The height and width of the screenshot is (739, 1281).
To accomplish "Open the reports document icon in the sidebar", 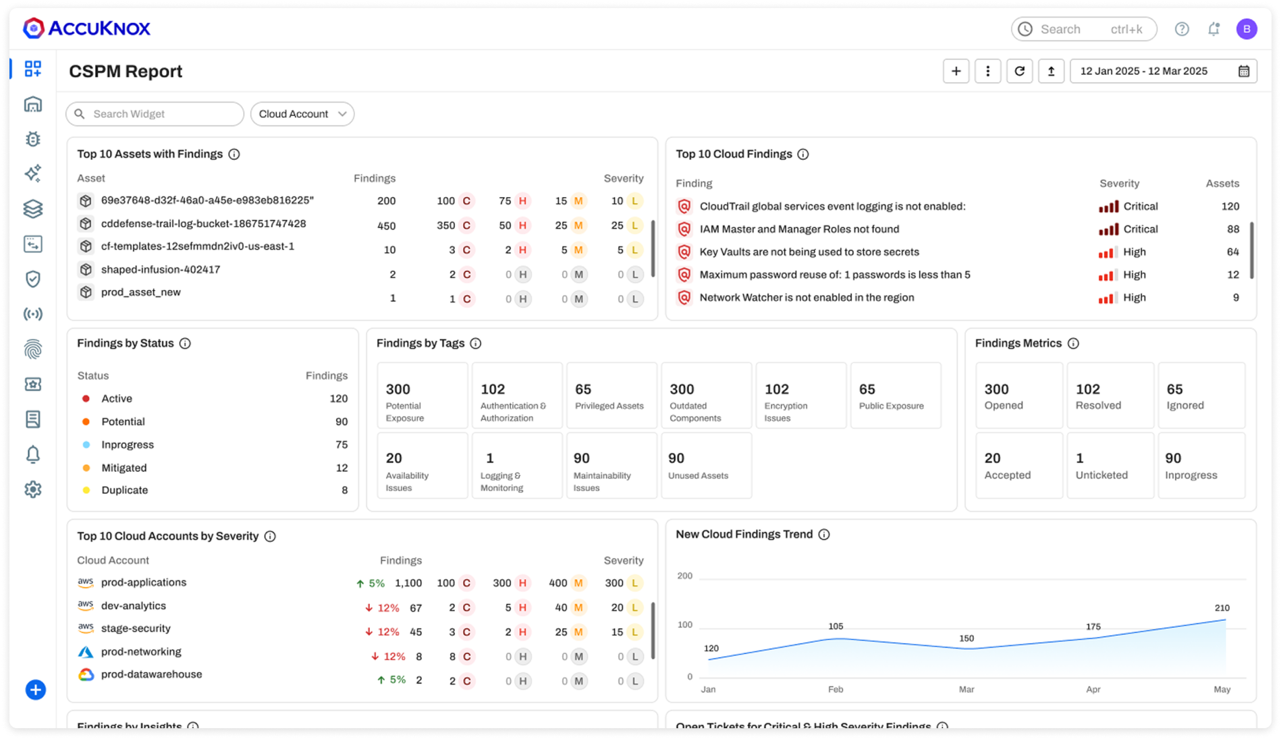I will coord(32,419).
